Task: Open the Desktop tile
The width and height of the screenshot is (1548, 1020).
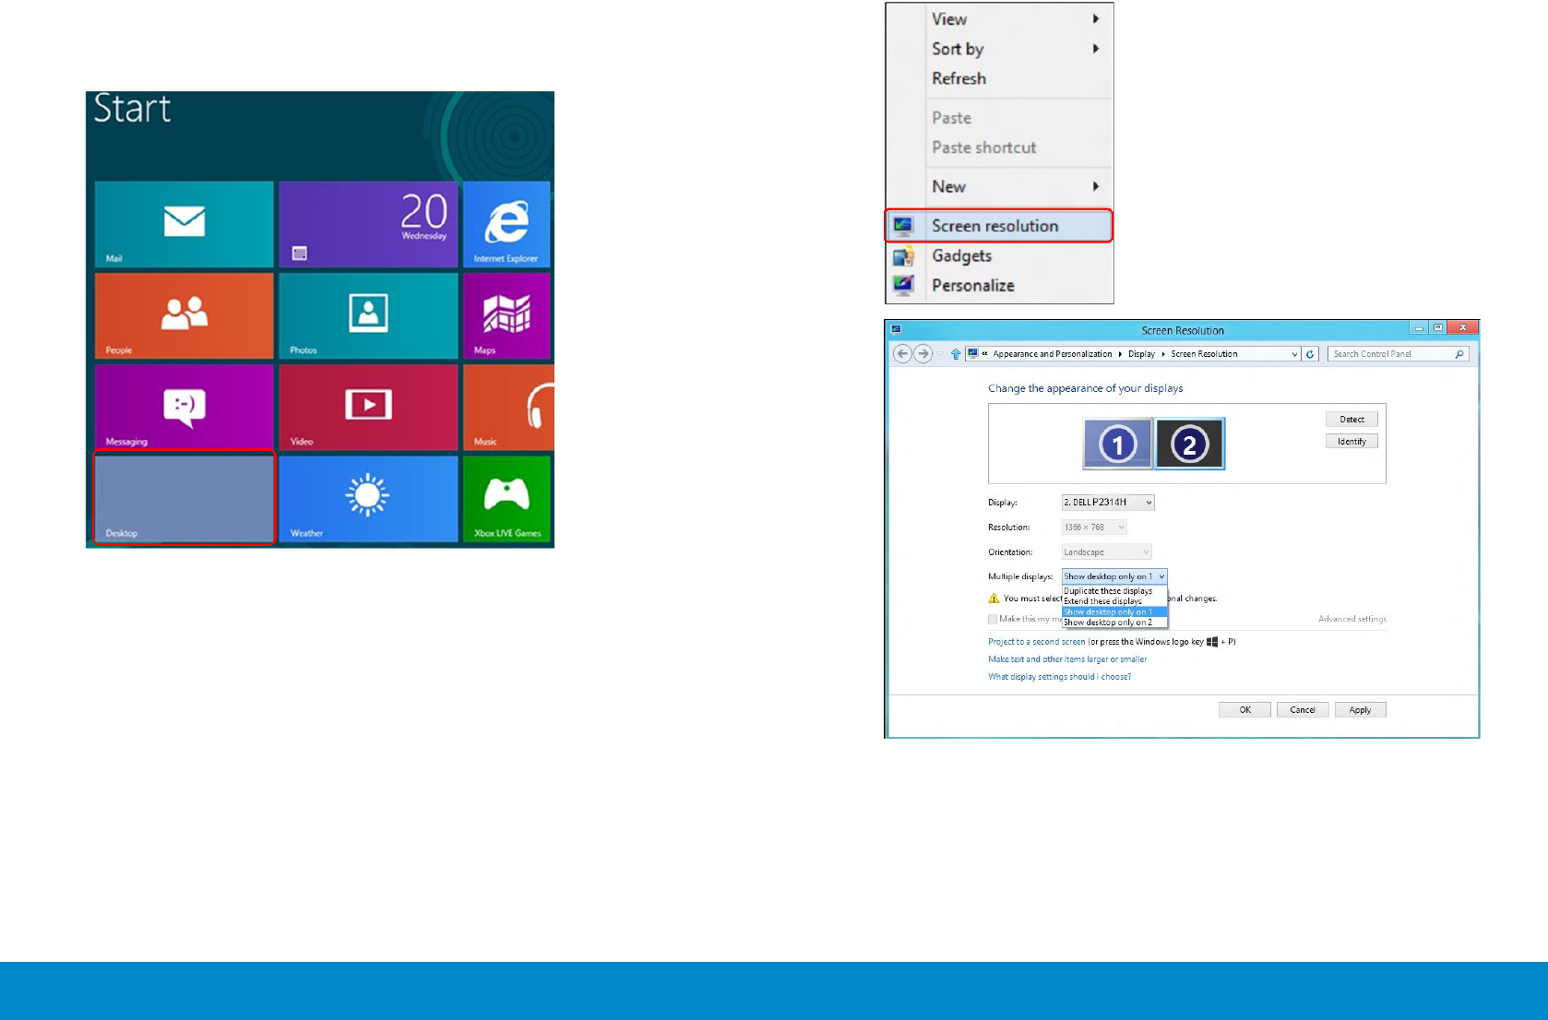Action: coord(184,498)
